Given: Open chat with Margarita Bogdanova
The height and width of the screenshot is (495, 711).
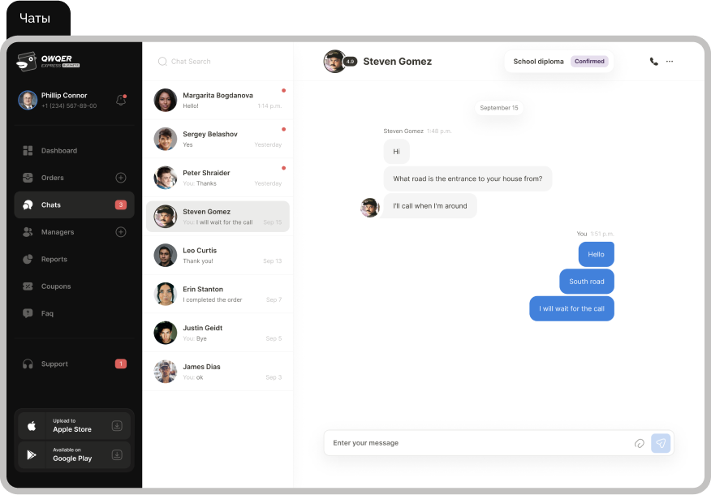Looking at the screenshot, I should [x=218, y=101].
